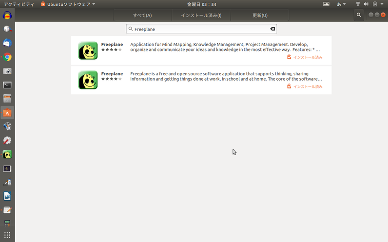Click インストール済み label on second result
Image resolution: width=388 pixels, height=242 pixels.
pos(308,86)
